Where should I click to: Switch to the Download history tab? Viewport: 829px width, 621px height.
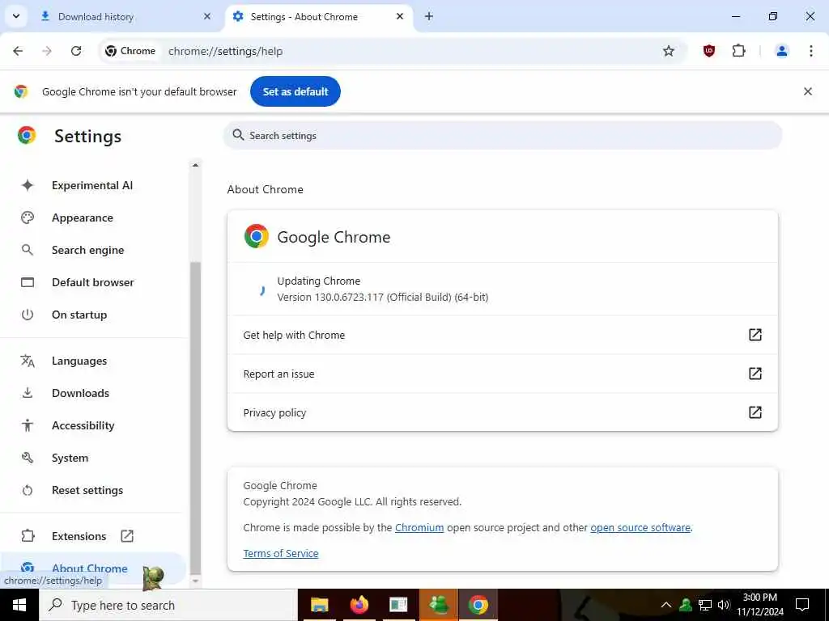point(125,16)
